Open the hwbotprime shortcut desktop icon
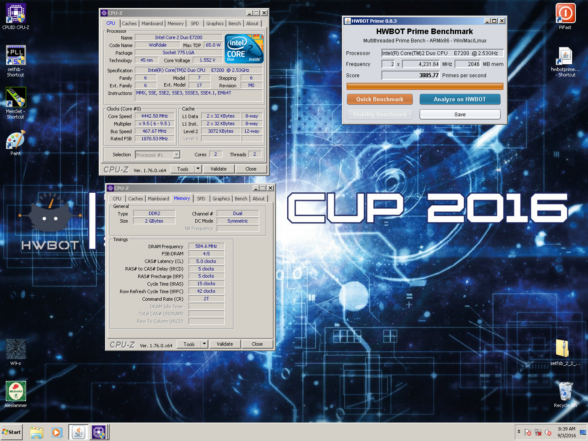588x441 pixels. [x=565, y=61]
